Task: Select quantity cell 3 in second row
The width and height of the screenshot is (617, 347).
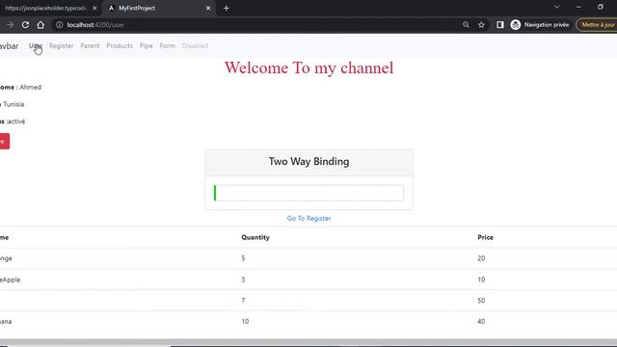Action: 243,280
